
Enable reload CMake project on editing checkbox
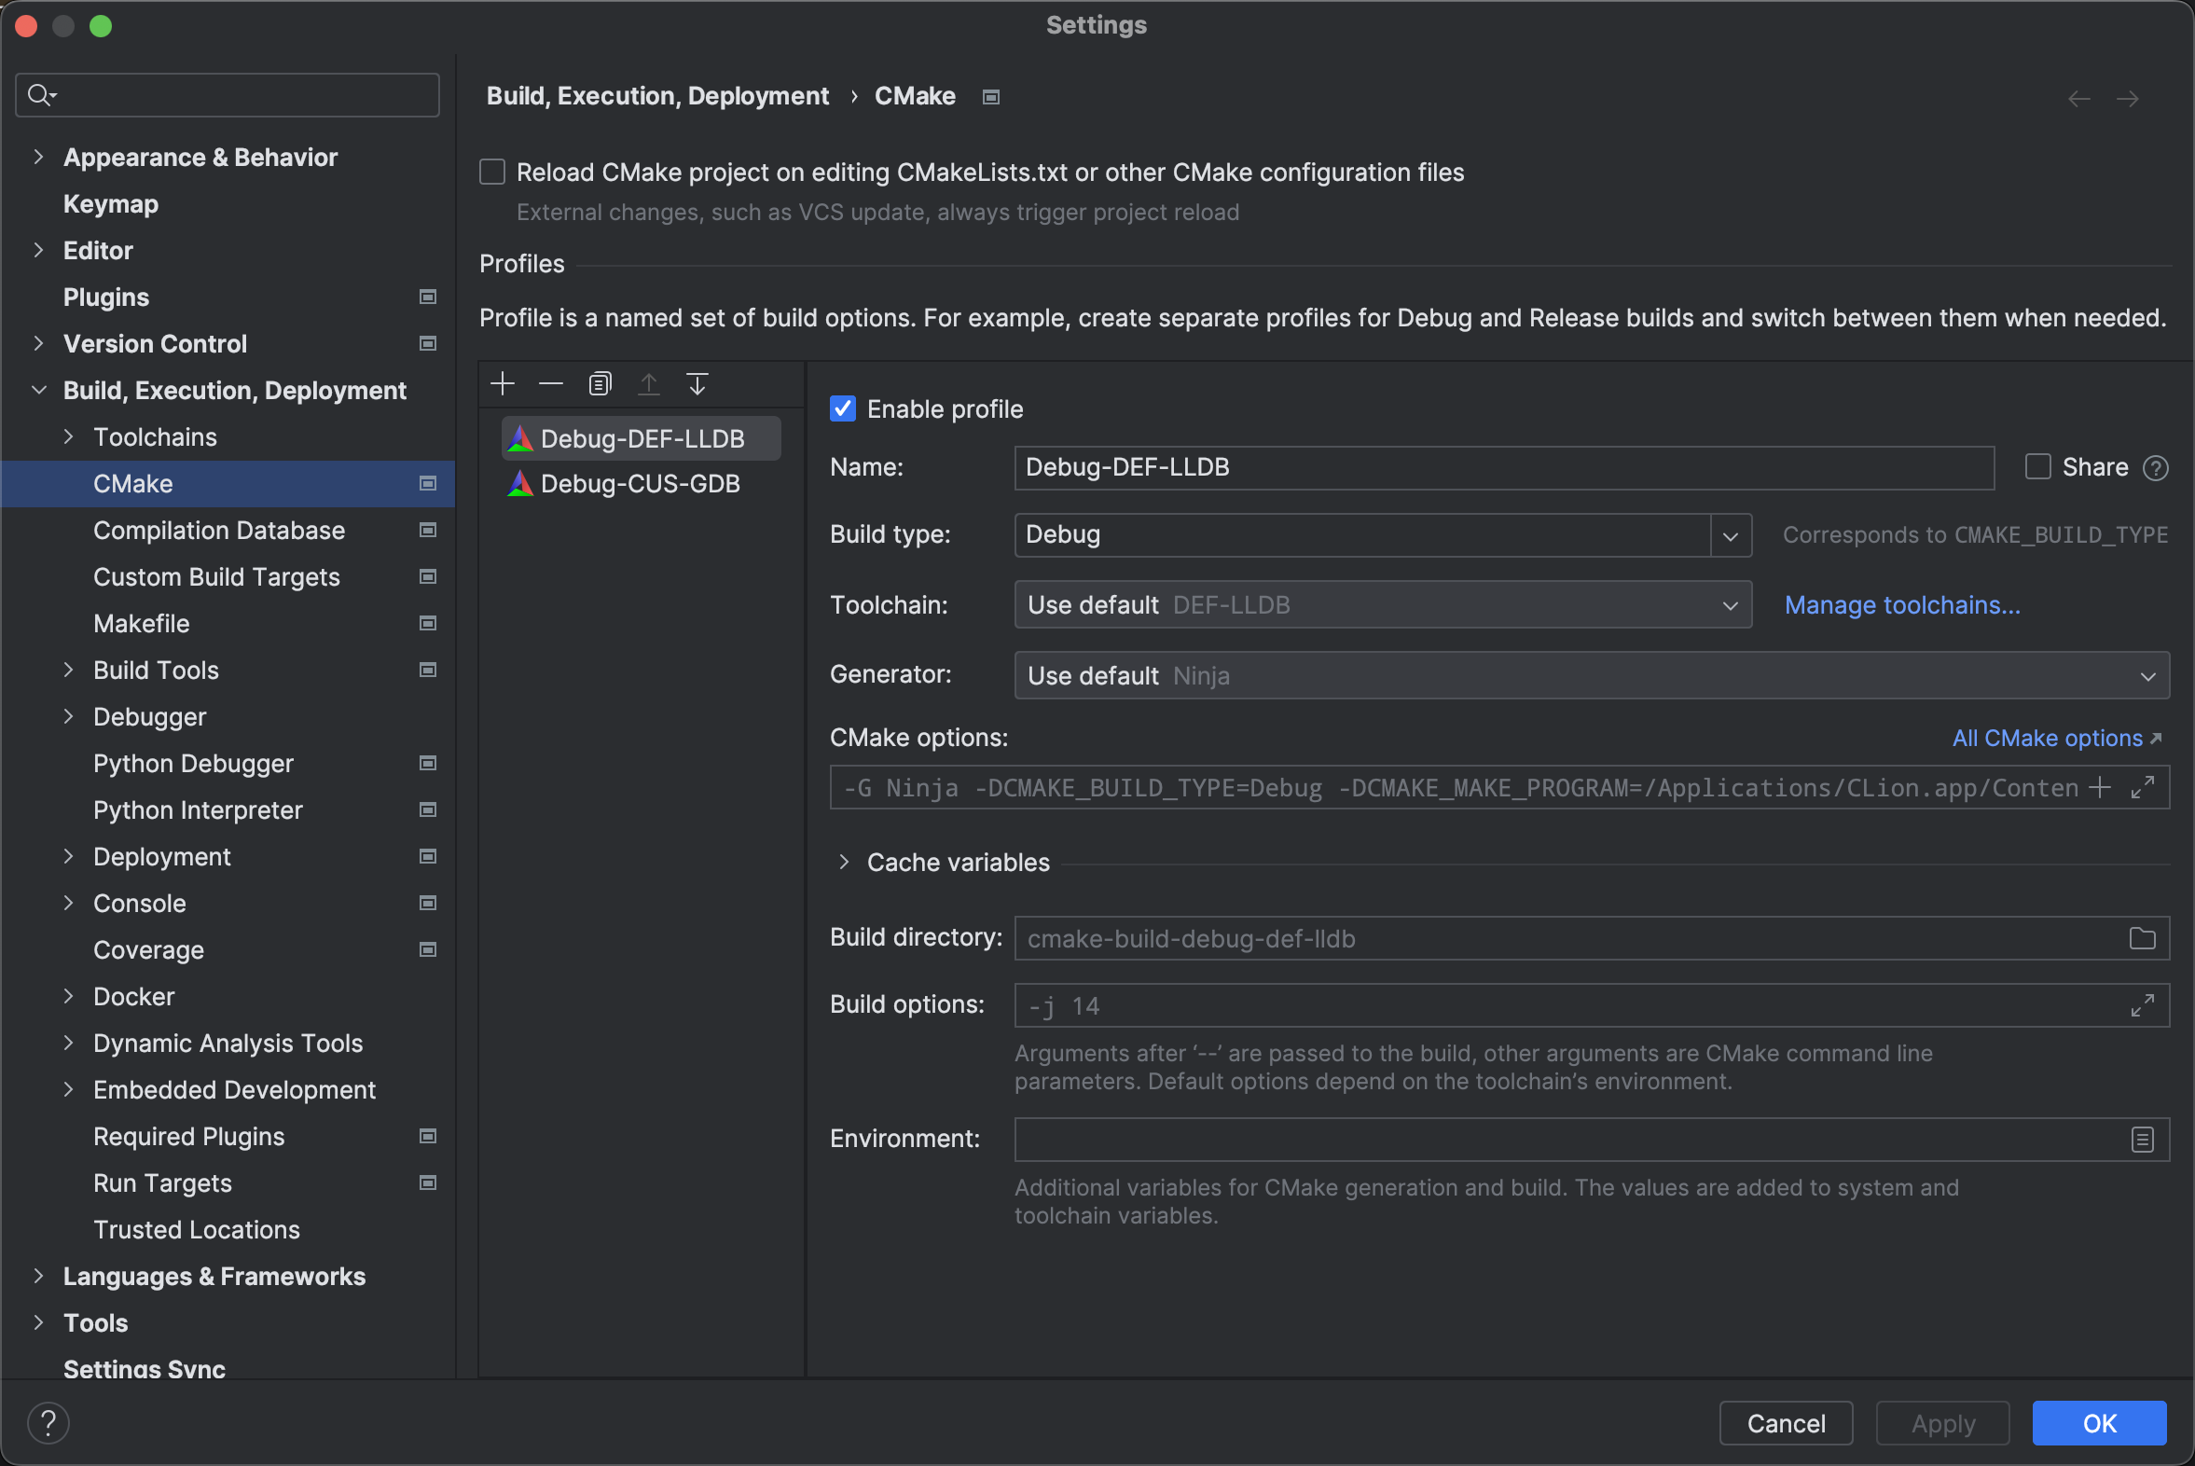point(492,172)
